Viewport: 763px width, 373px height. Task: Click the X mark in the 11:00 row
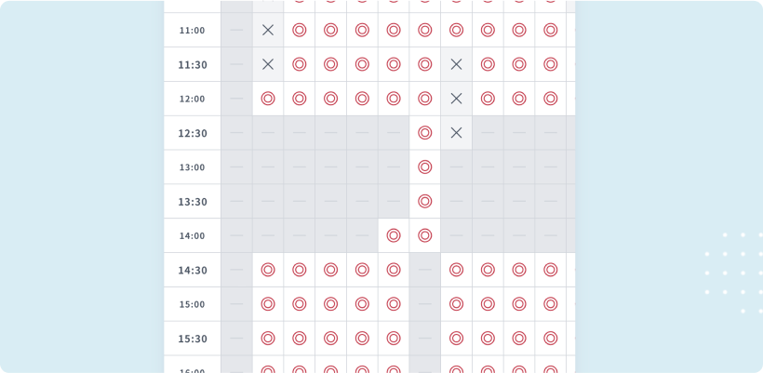tap(268, 30)
